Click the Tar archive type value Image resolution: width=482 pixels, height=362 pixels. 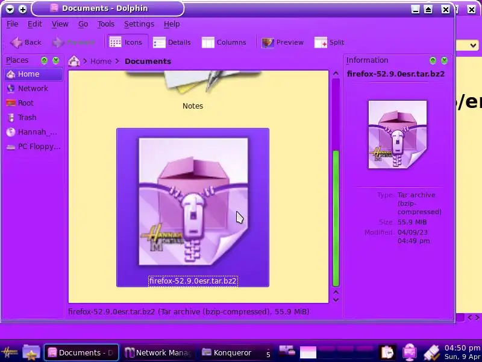pos(419,203)
